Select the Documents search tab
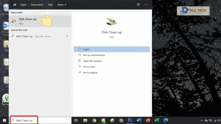The height and width of the screenshot is (124, 221). pos(37,5)
